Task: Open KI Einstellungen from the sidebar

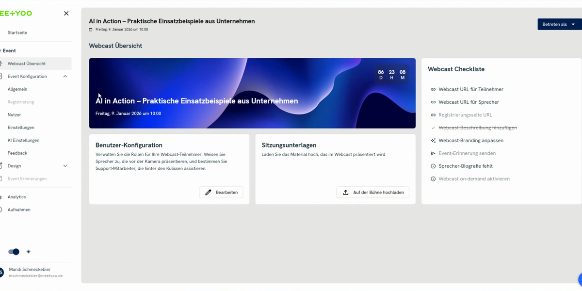Action: point(22,140)
